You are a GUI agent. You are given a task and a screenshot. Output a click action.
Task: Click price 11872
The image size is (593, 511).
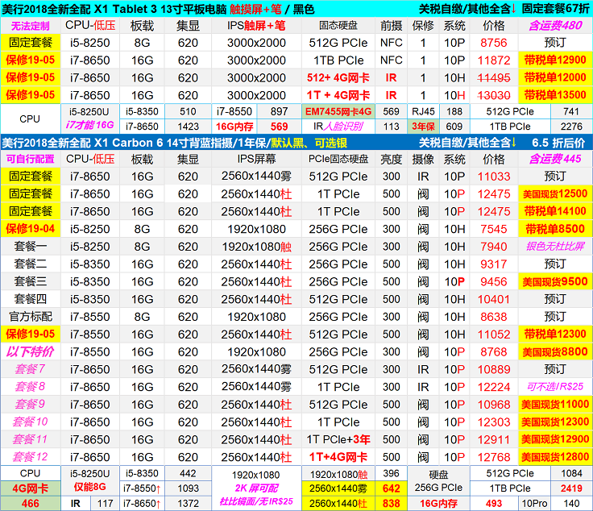point(494,60)
